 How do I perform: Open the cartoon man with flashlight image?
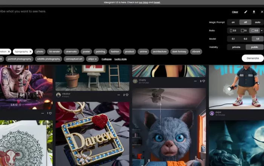pos(236,87)
